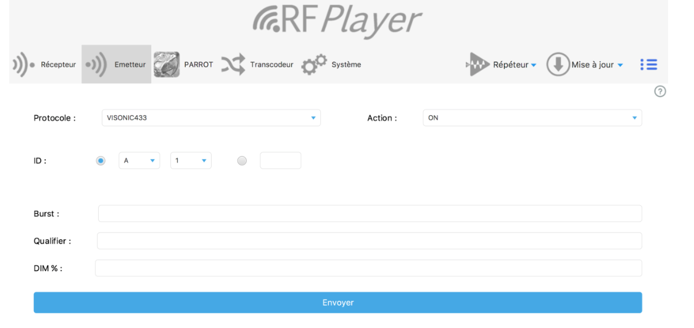Click the Qualifier label
Viewport: 694px width, 328px height.
(52, 241)
